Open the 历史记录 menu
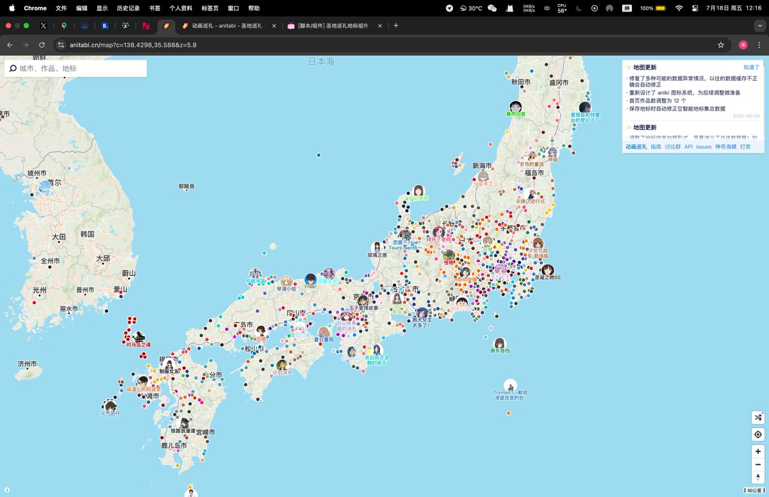 tap(128, 8)
